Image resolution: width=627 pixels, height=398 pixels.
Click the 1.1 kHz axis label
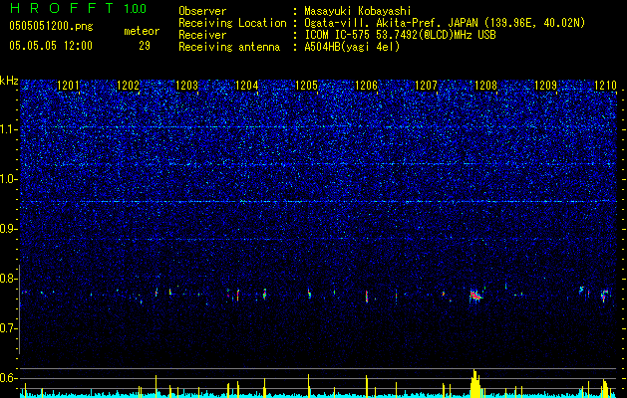(x=8, y=129)
